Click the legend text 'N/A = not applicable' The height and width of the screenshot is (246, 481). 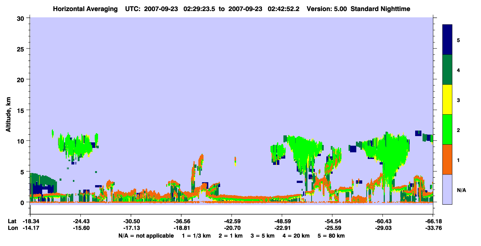point(146,236)
